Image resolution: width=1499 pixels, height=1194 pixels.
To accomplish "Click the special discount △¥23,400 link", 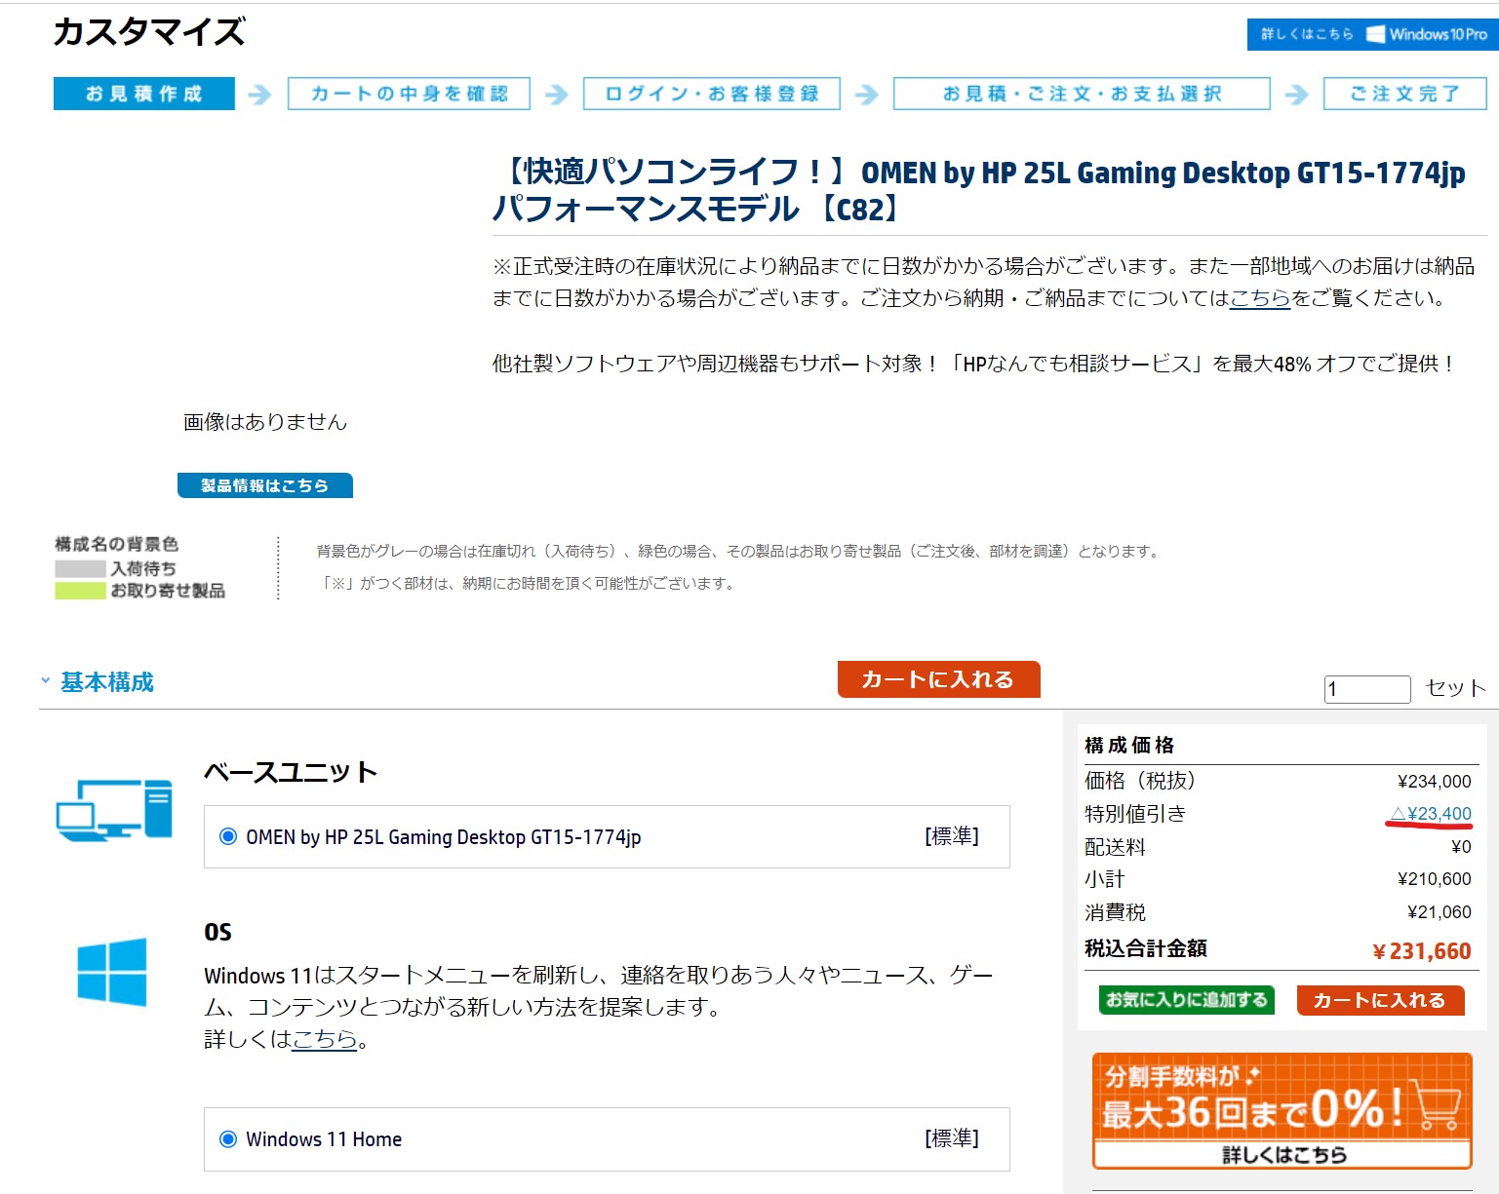I will tap(1431, 814).
